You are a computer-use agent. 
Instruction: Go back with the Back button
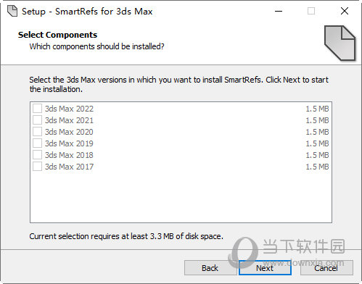pyautogui.click(x=210, y=268)
